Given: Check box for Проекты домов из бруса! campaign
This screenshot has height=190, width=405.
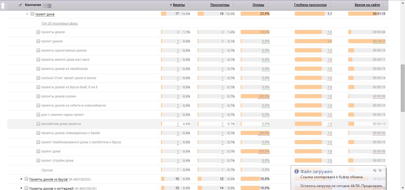Looking at the screenshot, I should [x=26, y=179].
